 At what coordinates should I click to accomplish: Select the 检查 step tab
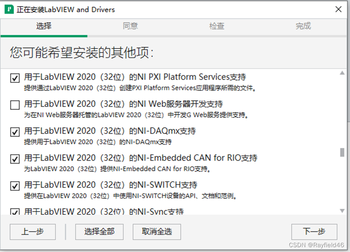[216, 25]
